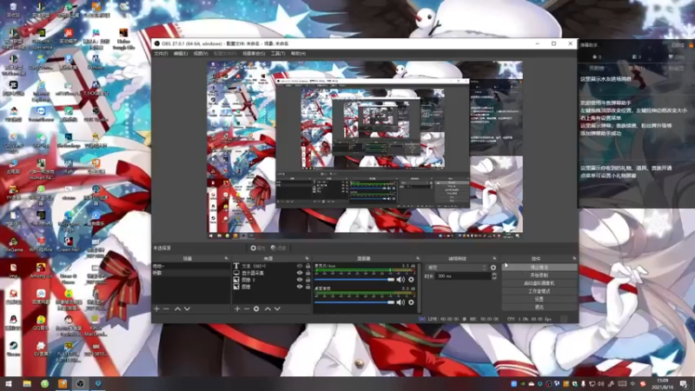
Task: Click the 300 ms duration field
Action: click(x=462, y=276)
